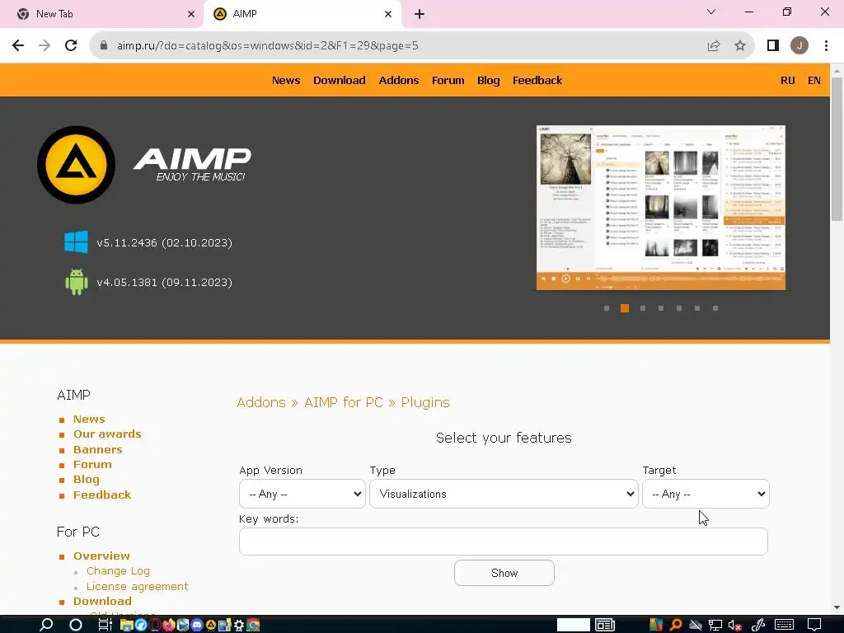Click the Android version v4.05.1381 text
Screen dimensions: 844x633
pyautogui.click(x=164, y=282)
